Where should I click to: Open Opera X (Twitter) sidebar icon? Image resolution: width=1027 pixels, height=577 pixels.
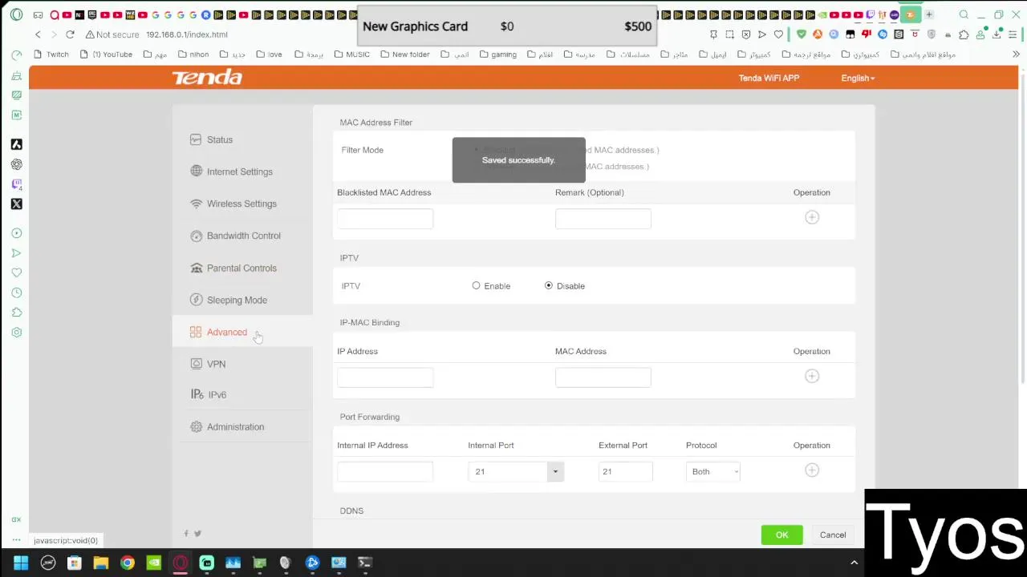pos(16,204)
